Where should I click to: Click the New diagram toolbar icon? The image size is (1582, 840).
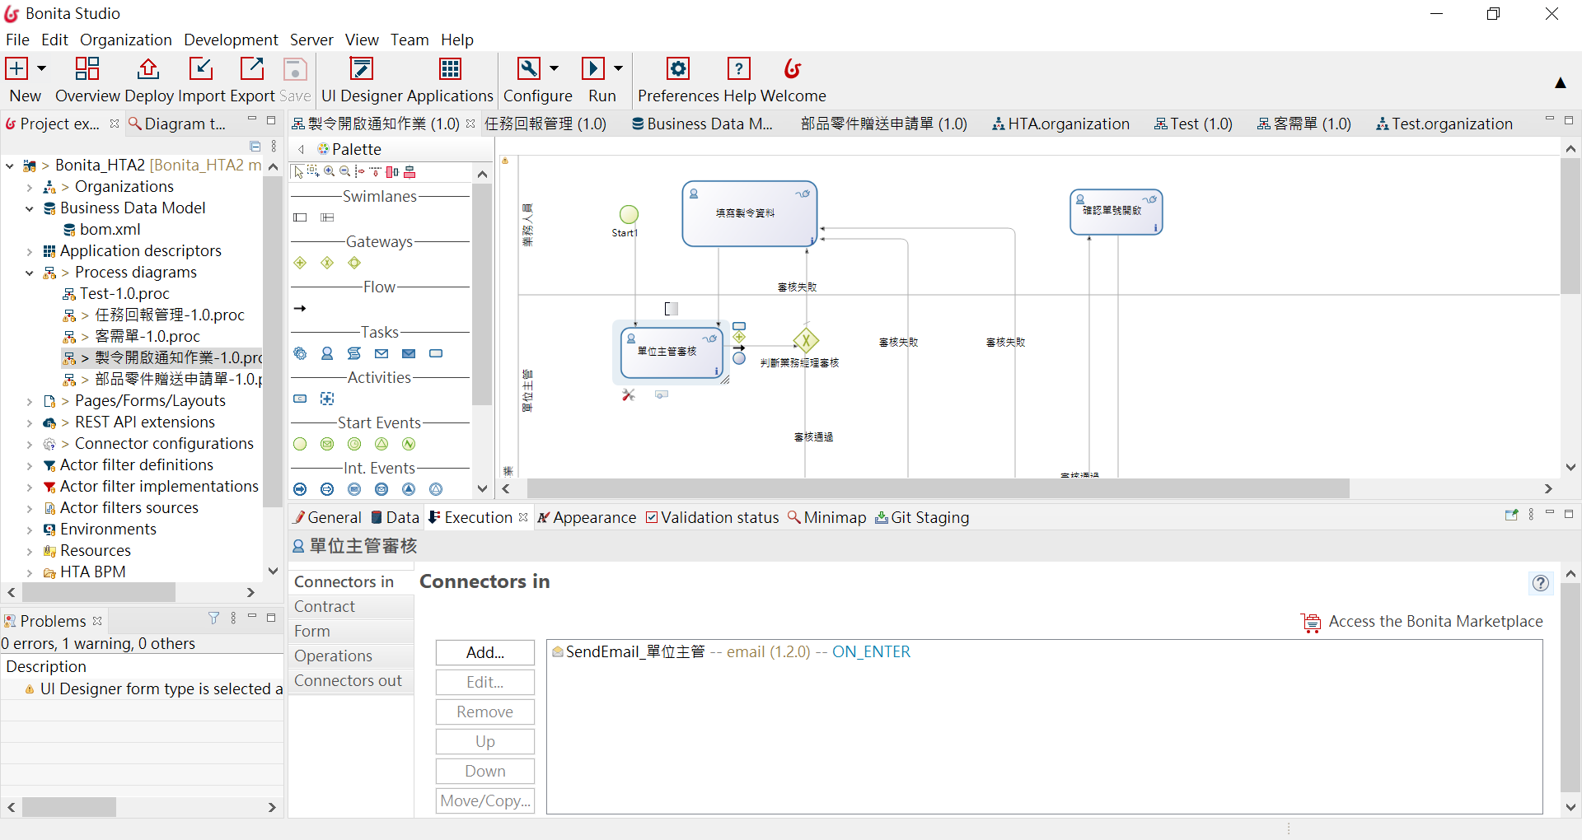pos(16,68)
